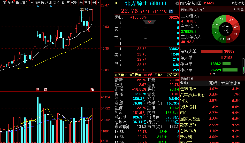Click the 金额 value 76.80亿
Viewport: 245px width, 143px height.
(x=140, y=103)
